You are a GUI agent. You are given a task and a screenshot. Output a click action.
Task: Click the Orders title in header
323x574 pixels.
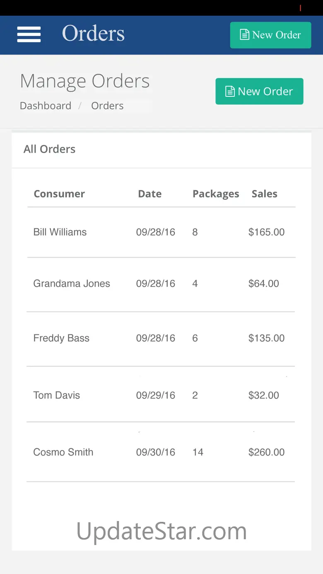click(93, 34)
